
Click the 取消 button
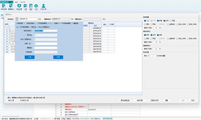[193, 100]
